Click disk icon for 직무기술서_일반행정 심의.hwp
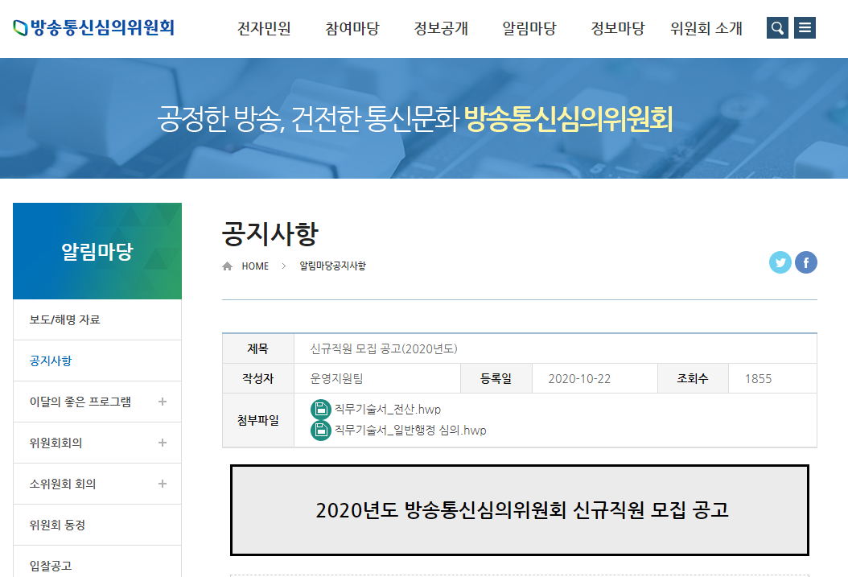Image resolution: width=848 pixels, height=577 pixels. tap(321, 431)
